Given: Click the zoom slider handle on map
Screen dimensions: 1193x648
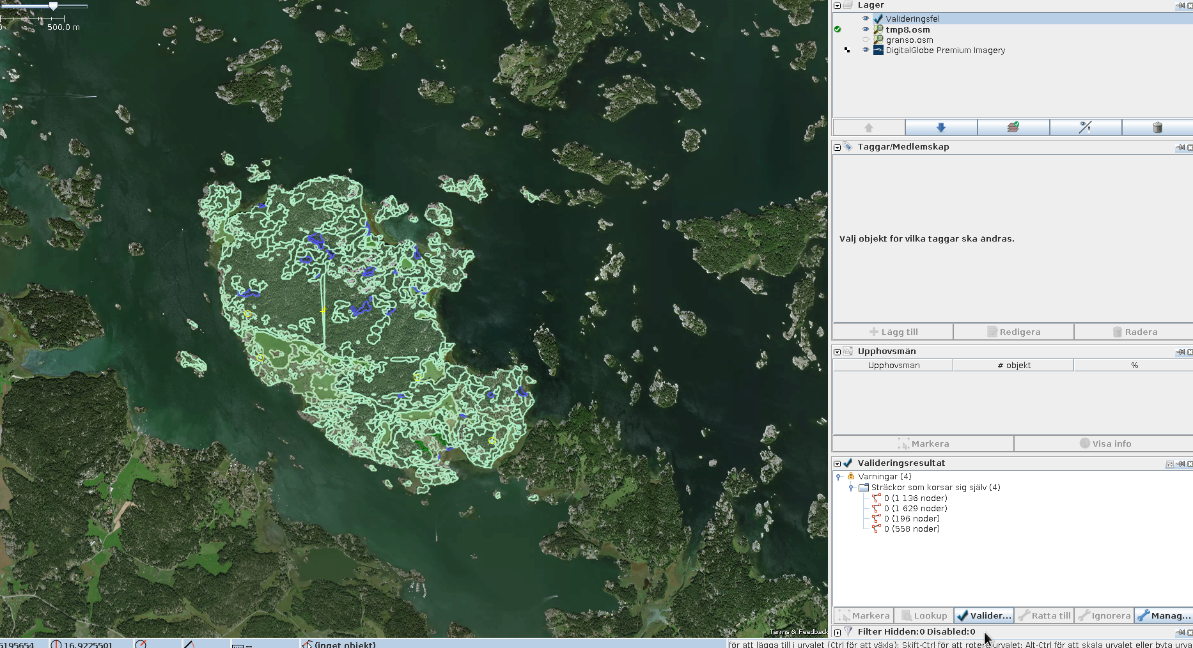Looking at the screenshot, I should [54, 6].
